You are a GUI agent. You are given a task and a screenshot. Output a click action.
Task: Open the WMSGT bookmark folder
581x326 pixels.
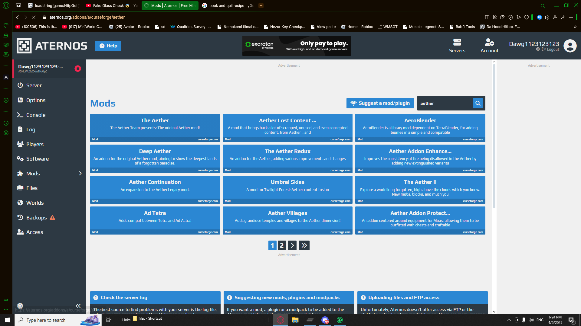click(x=388, y=27)
